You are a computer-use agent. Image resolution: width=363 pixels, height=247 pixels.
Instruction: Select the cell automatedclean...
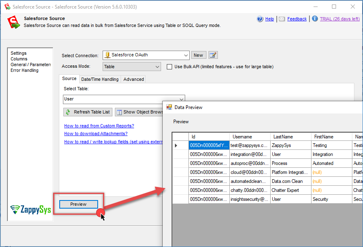click(x=250, y=182)
